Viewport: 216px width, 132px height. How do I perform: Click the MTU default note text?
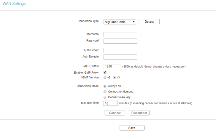point(154,67)
